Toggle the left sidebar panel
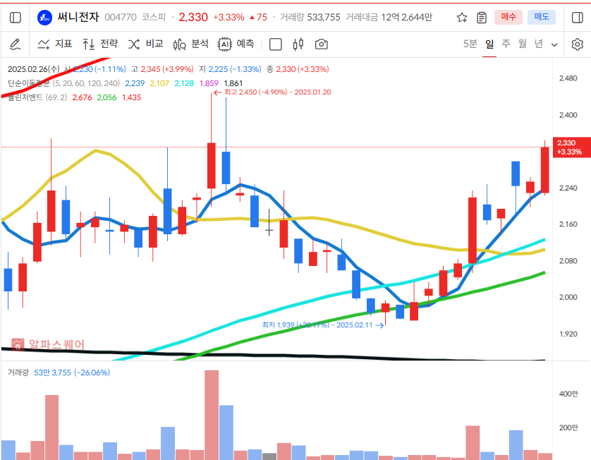Viewport: 591px width, 460px height. 16,17
